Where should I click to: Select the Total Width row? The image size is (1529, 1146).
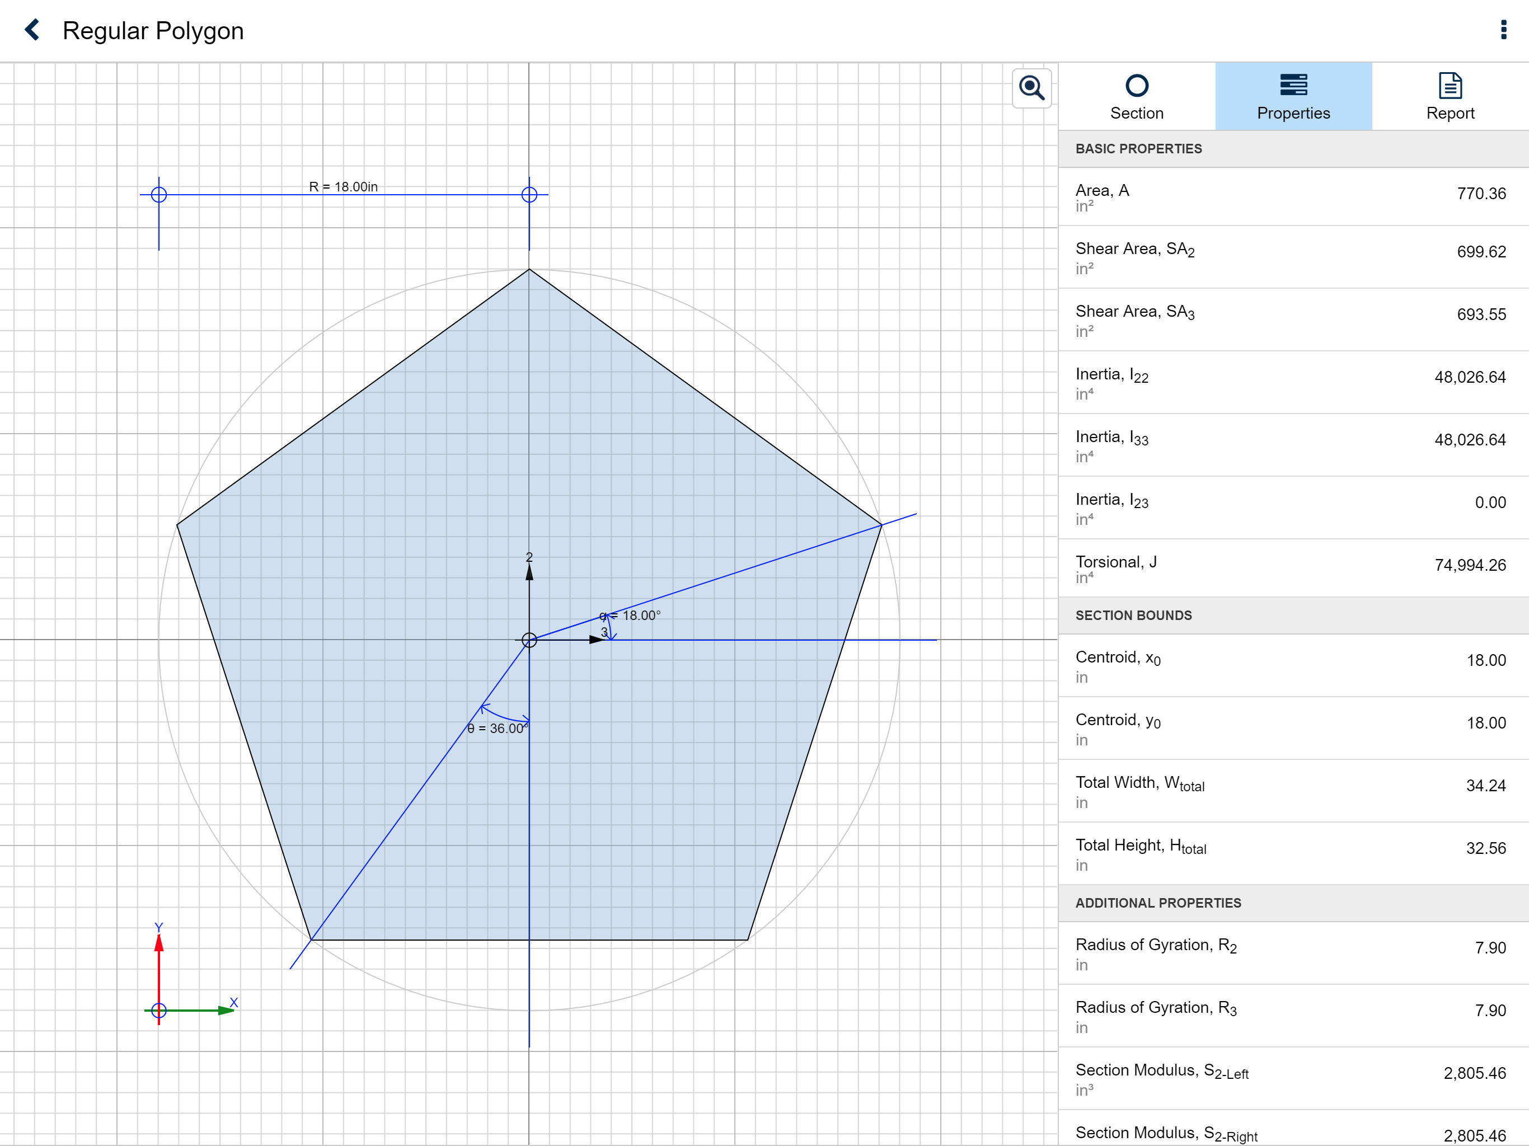(1293, 791)
